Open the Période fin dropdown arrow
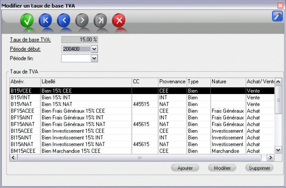The image size is (286, 188). click(94, 58)
